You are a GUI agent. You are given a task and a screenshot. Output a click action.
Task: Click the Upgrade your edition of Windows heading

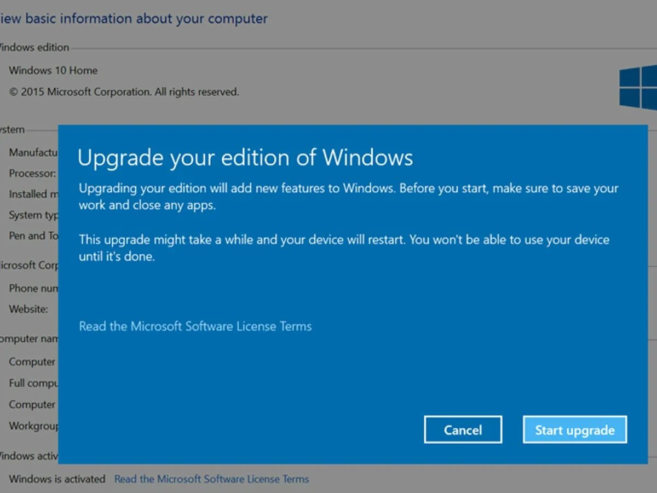(x=245, y=158)
